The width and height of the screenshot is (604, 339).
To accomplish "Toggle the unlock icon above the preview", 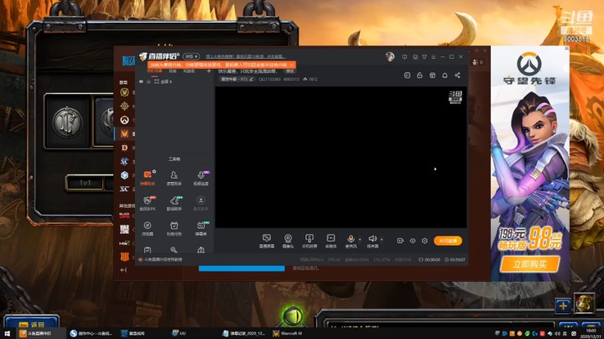I will (419, 76).
